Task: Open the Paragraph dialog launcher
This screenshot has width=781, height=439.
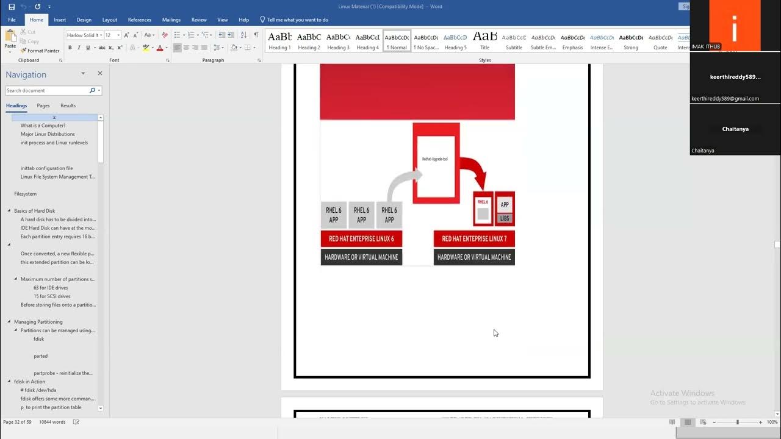Action: click(x=259, y=60)
